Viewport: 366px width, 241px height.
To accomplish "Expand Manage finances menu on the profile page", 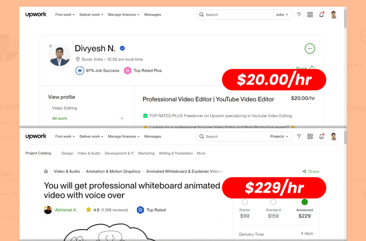I will tap(123, 15).
